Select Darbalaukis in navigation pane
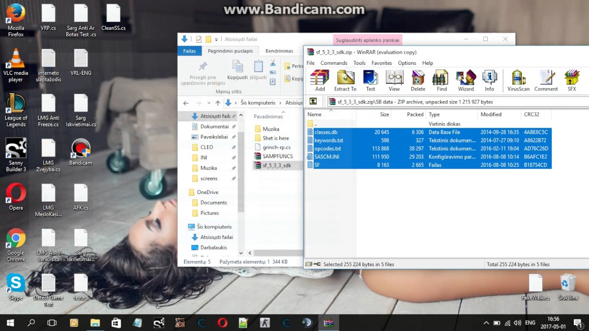The height and width of the screenshot is (331, 589). tap(214, 247)
